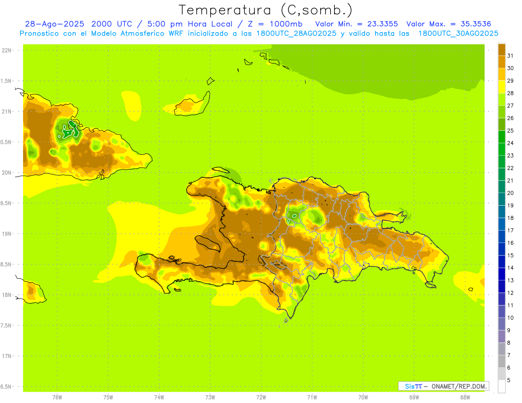This screenshot has width=522, height=403.
Task: Pick the green band between 23 and 24
Action: click(502, 149)
